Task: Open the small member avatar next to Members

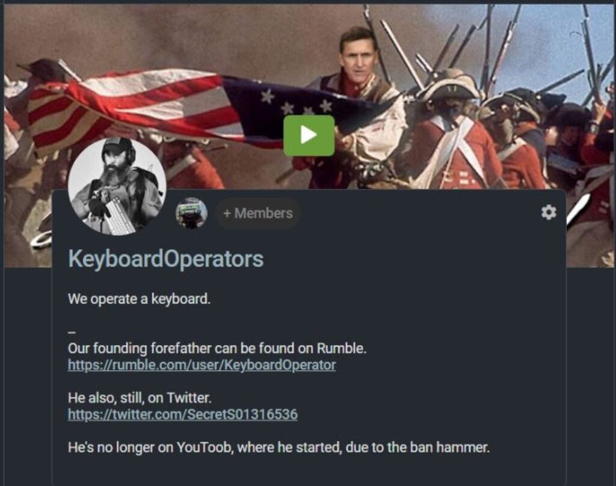Action: click(x=191, y=213)
